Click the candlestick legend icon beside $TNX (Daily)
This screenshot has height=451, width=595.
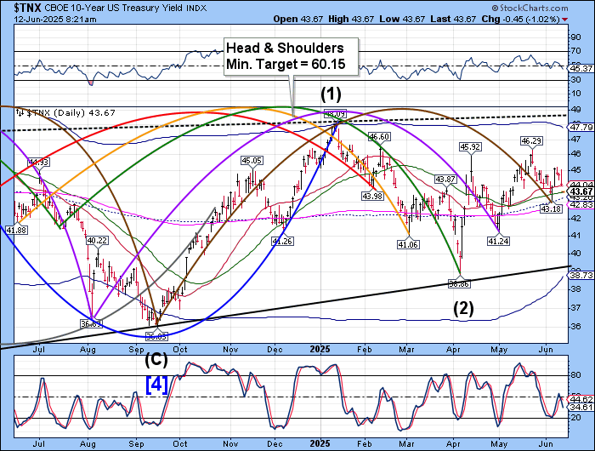(x=21, y=112)
